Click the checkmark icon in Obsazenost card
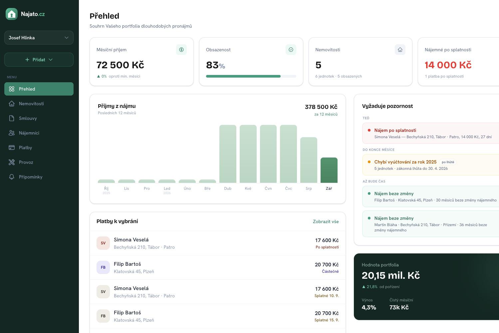This screenshot has height=333, width=499. pos(291,50)
